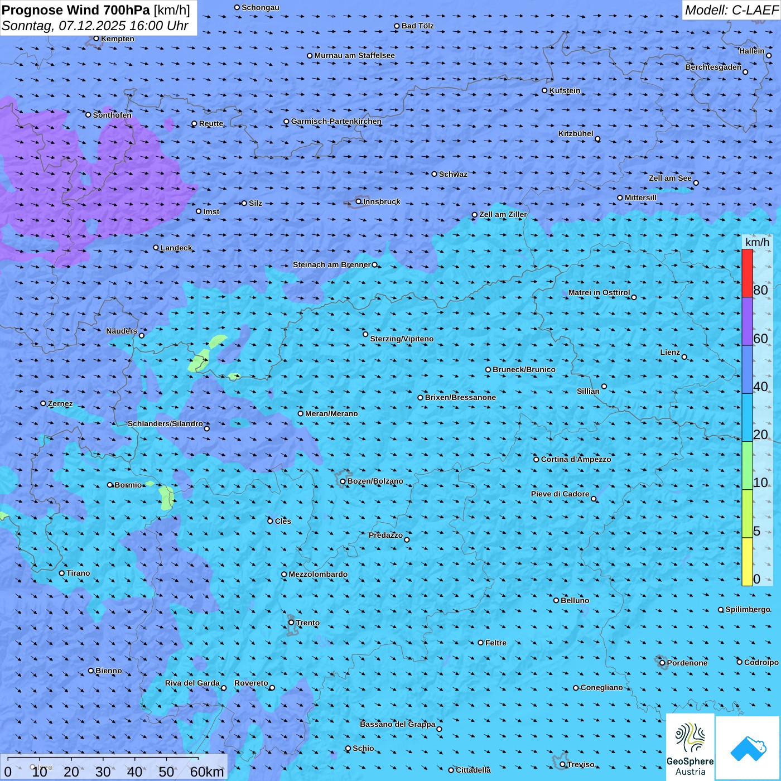Click the Spilimbergo location dot
The height and width of the screenshot is (781, 781).
click(721, 610)
